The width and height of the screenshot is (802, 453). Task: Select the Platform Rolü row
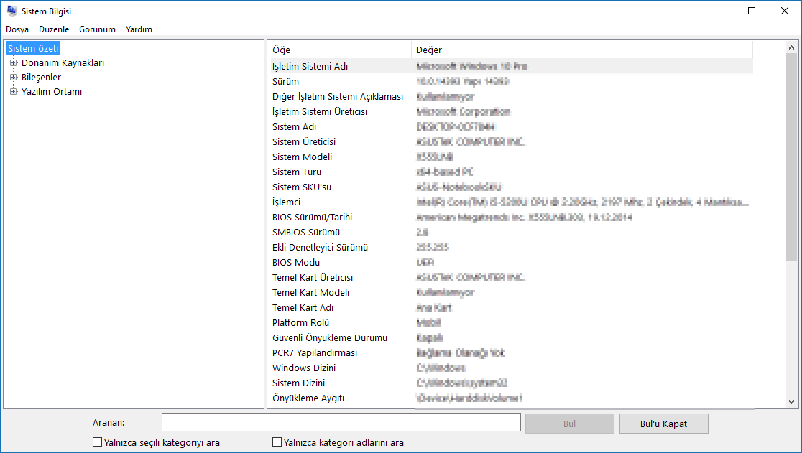point(512,322)
